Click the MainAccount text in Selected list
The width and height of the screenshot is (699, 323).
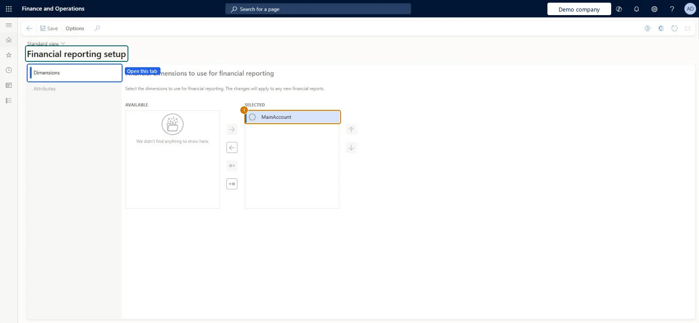click(x=276, y=117)
